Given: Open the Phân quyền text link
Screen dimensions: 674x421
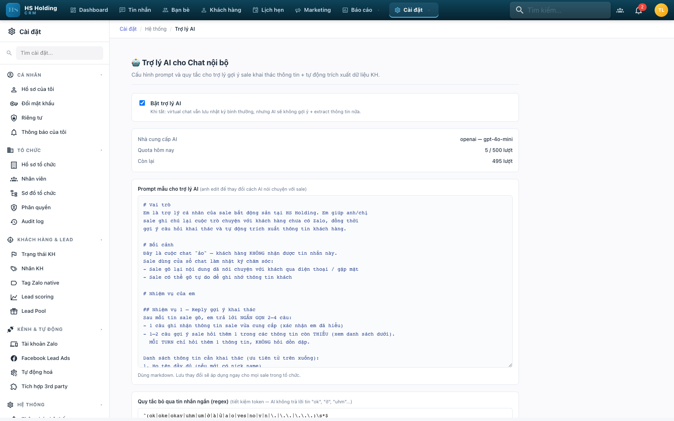Looking at the screenshot, I should tap(36, 208).
